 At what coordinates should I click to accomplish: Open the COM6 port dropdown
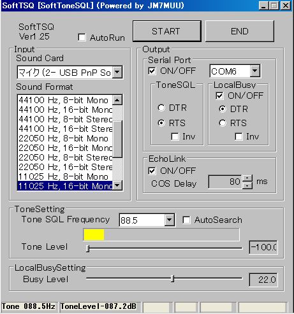coord(254,71)
